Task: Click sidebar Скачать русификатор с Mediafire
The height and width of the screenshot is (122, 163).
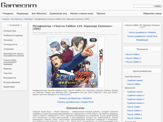Action: pos(142,33)
